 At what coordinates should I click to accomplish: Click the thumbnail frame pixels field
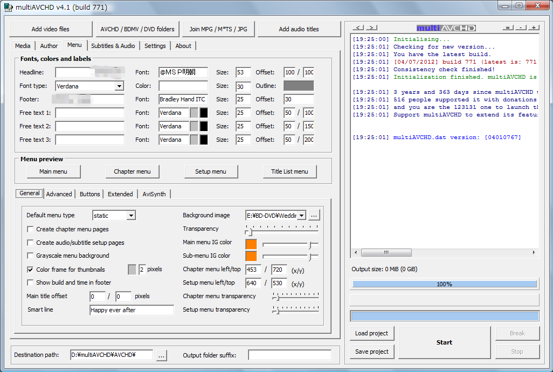142,270
